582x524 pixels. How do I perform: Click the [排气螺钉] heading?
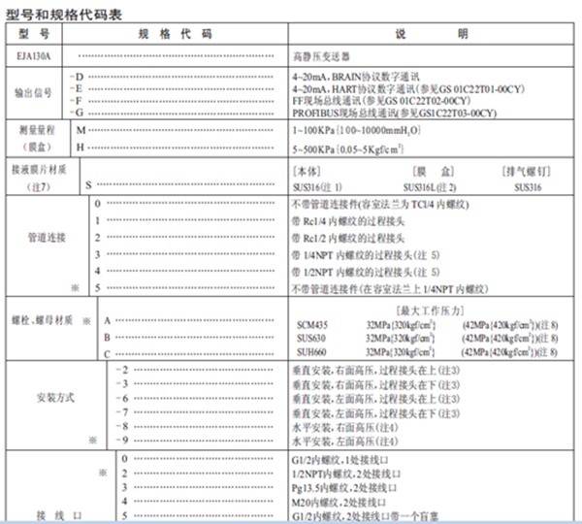coord(526,172)
